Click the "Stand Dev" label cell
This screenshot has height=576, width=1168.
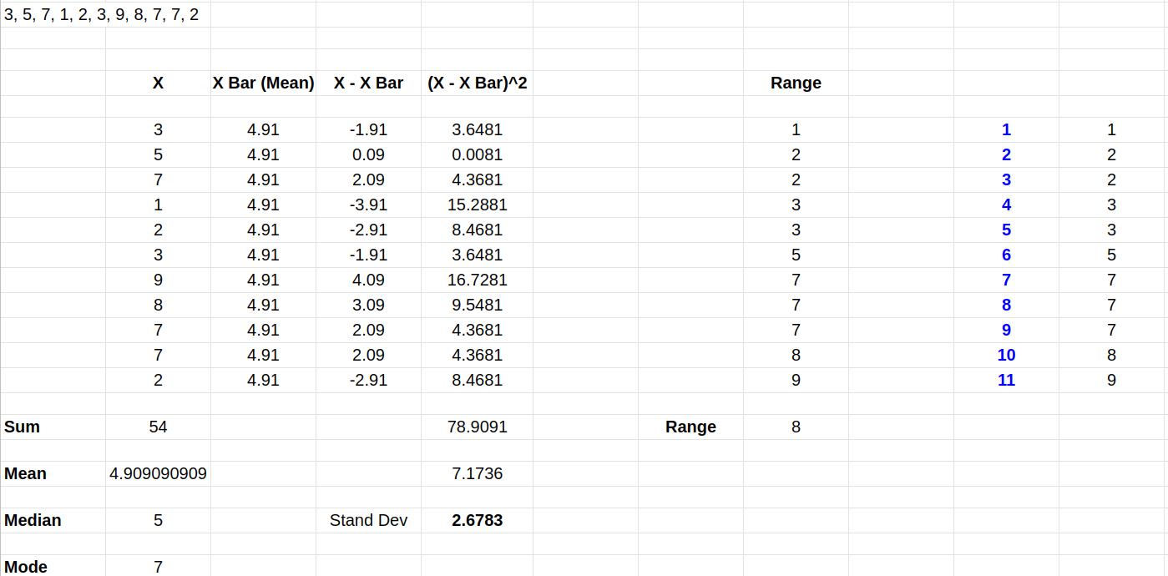368,520
